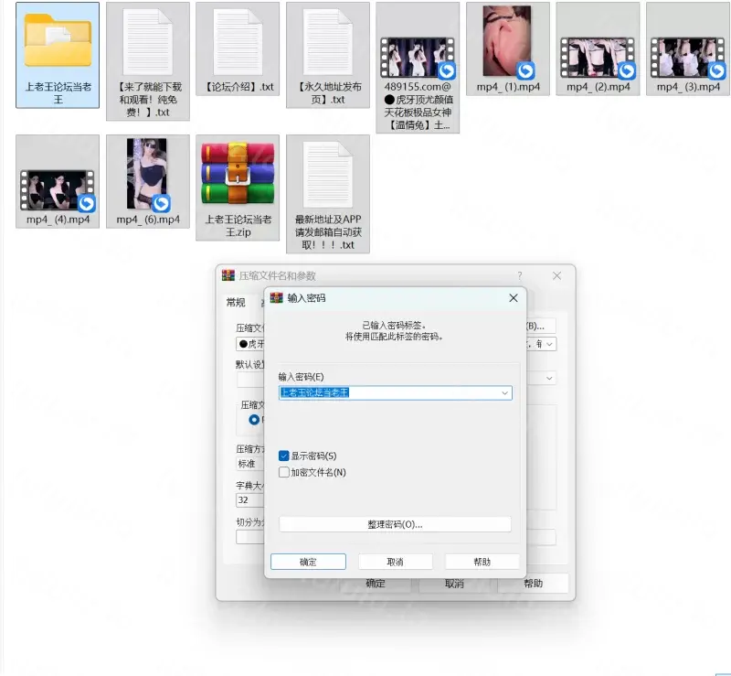Click the WinRAR icon in 输入密码 title bar
Viewport: 731px width, 676px height.
click(277, 298)
